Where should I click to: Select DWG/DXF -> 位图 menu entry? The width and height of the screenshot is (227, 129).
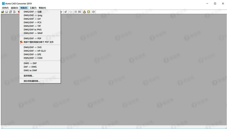pyautogui.click(x=40, y=12)
